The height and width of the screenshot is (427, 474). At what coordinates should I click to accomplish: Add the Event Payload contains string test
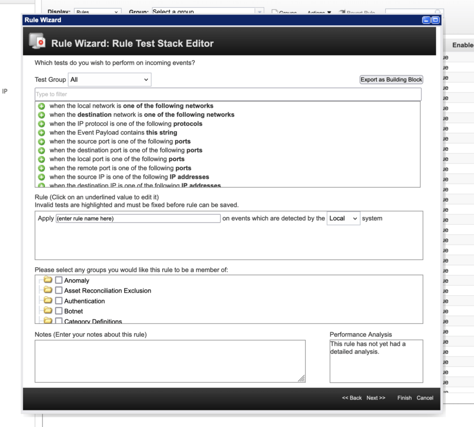point(42,132)
